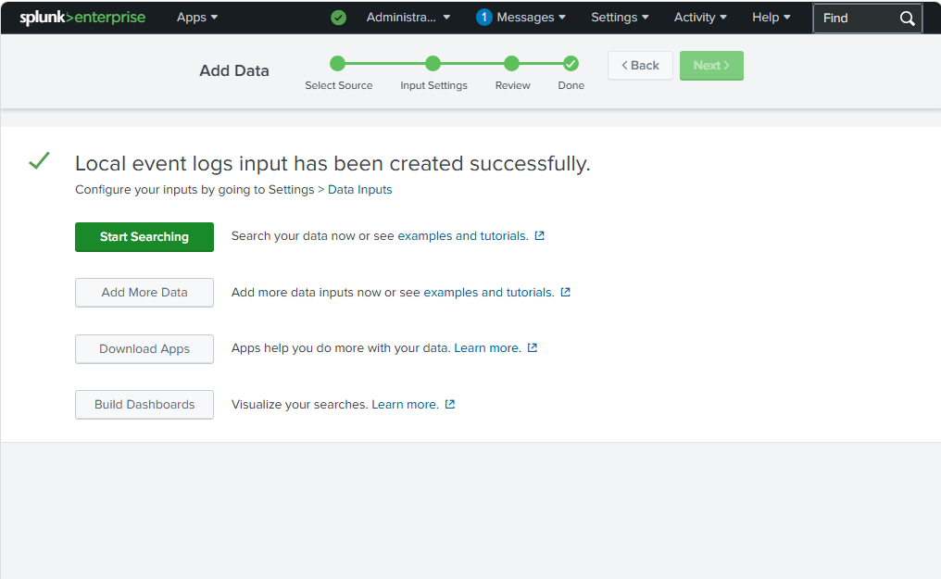Viewport: 941px width, 579px height.
Task: Go Back to previous step
Action: pos(640,66)
